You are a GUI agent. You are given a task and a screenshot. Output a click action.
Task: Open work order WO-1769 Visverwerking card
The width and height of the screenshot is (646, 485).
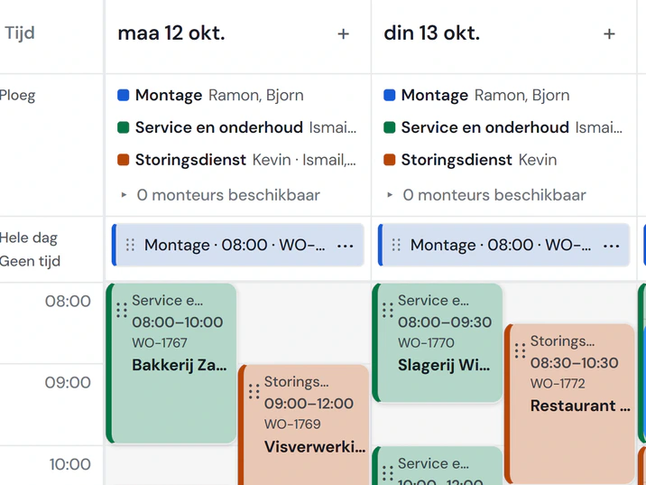click(304, 424)
